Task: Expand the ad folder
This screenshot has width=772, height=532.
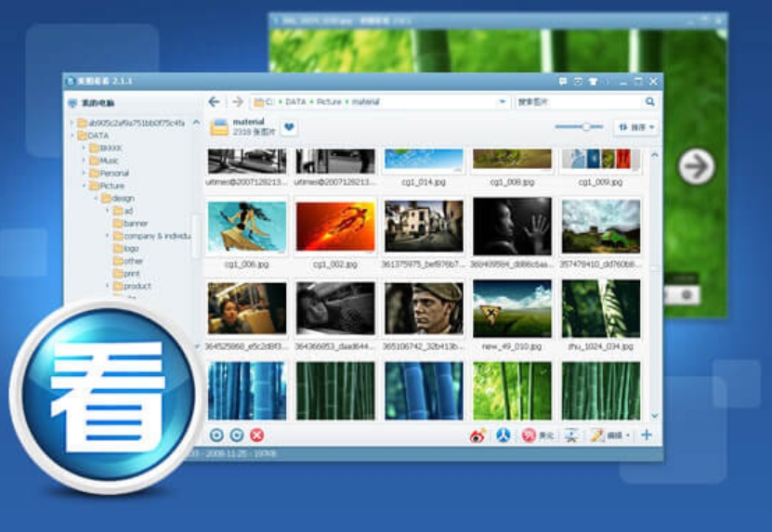Action: point(108,211)
